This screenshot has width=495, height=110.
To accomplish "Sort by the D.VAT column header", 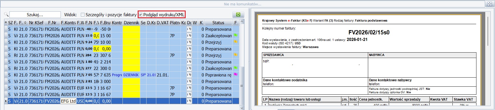I will [x=163, y=22].
